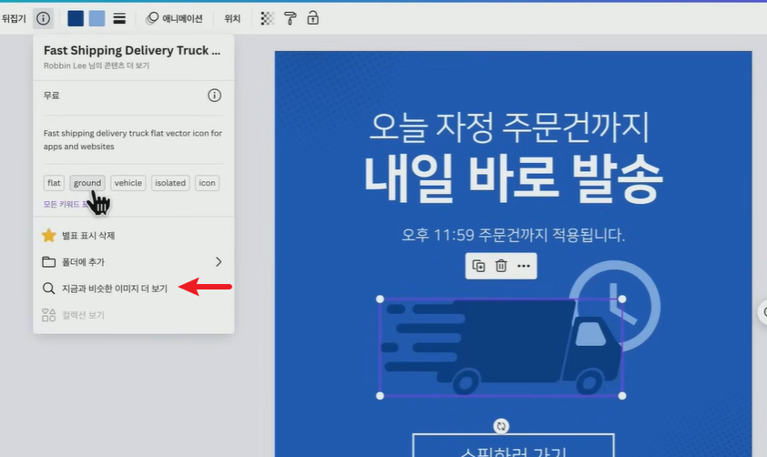Select the light blue color swatch
Viewport: 767px width, 457px height.
coord(97,18)
